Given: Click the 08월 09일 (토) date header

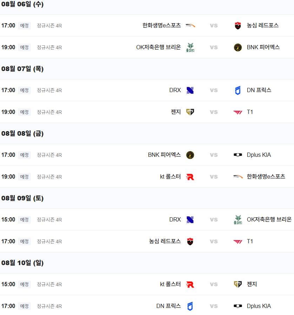Looking at the screenshot, I should tap(22, 198).
